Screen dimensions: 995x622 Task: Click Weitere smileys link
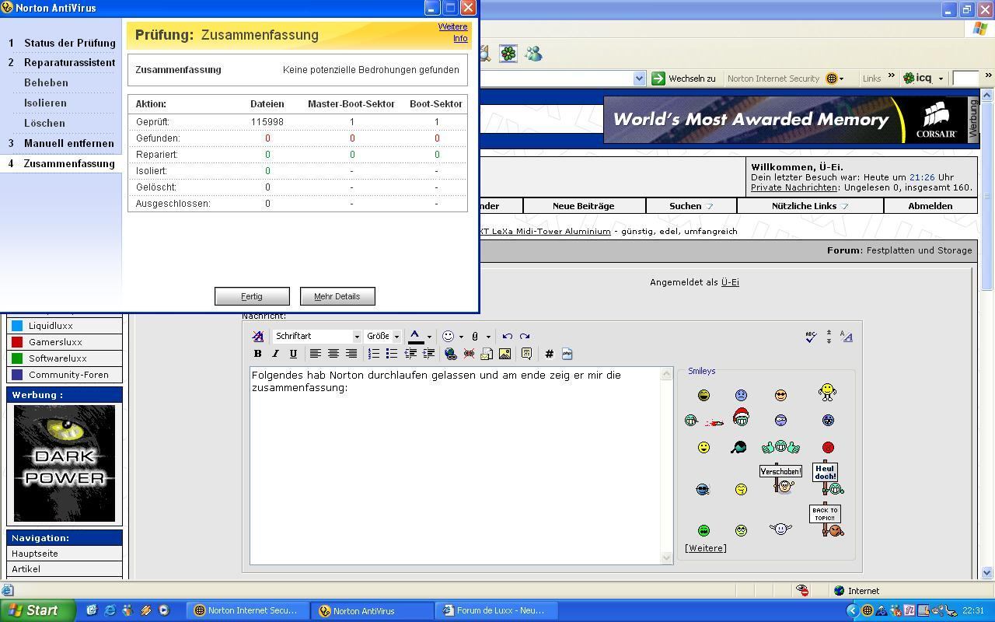[x=706, y=548]
